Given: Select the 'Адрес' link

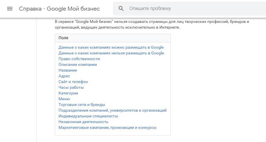Looking at the screenshot, I should point(64,76).
